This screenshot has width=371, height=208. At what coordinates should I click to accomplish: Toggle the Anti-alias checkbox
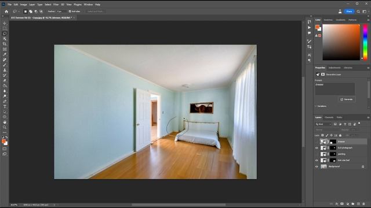click(70, 12)
